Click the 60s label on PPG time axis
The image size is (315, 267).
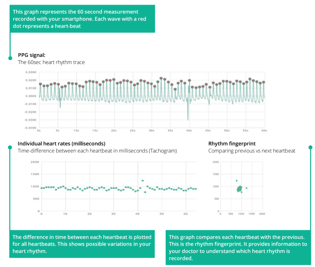pyautogui.click(x=264, y=131)
